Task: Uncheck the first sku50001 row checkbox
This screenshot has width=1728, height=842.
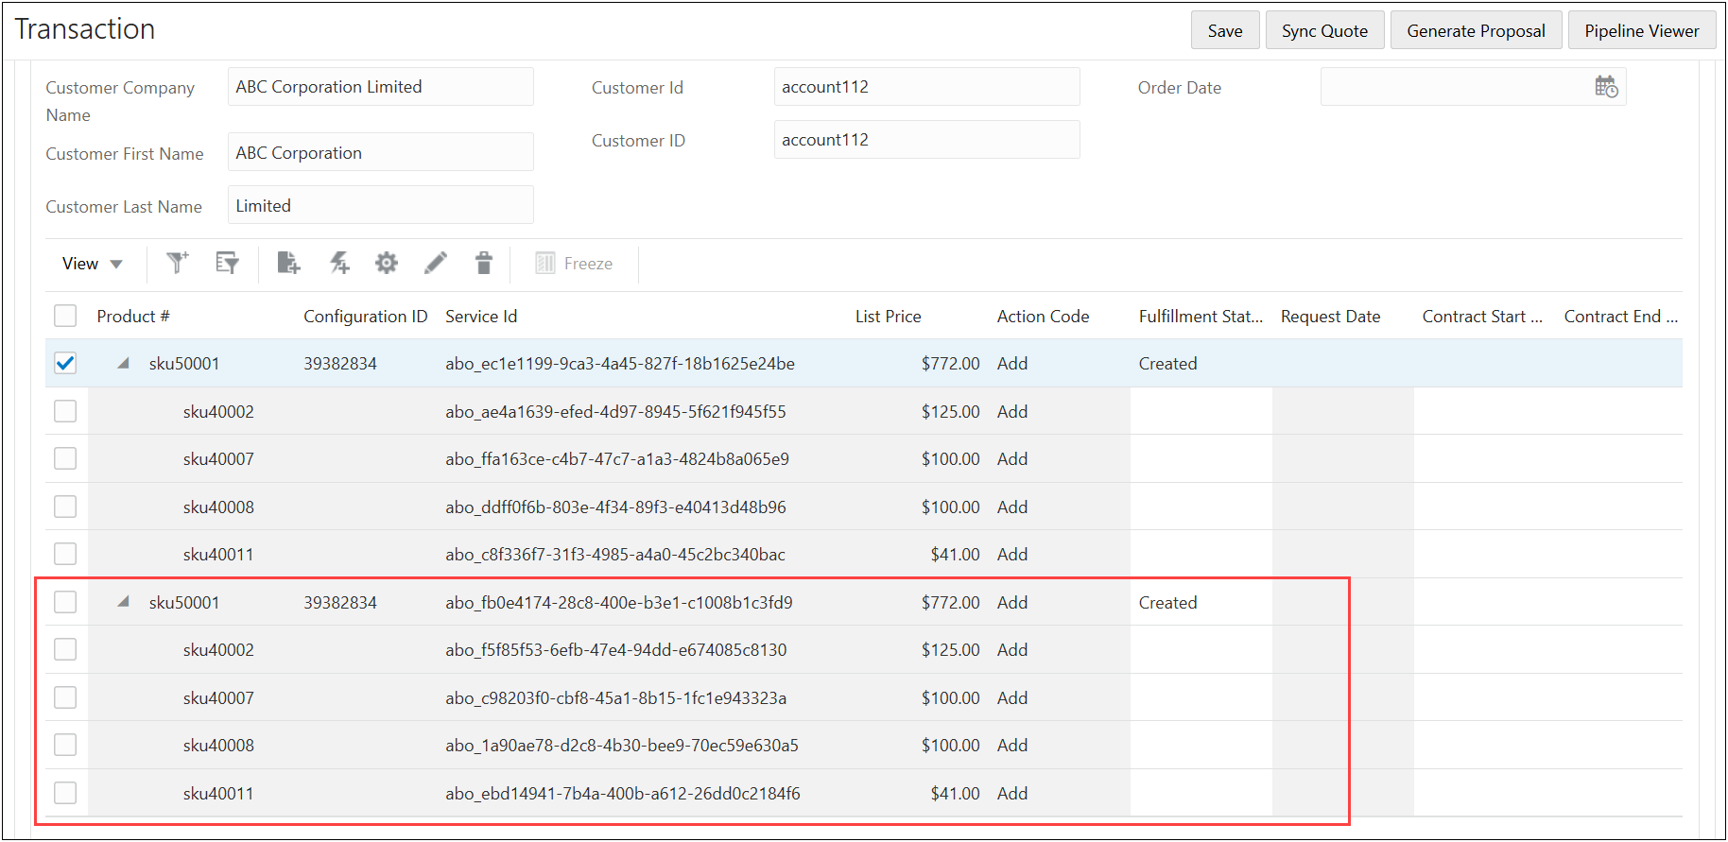Action: [65, 364]
